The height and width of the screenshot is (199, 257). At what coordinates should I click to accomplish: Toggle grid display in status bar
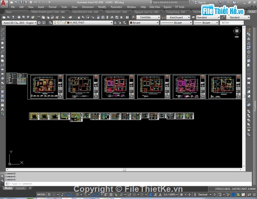[x=49, y=195]
